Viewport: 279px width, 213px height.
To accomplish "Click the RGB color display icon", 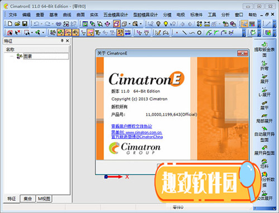I will pos(252,23).
